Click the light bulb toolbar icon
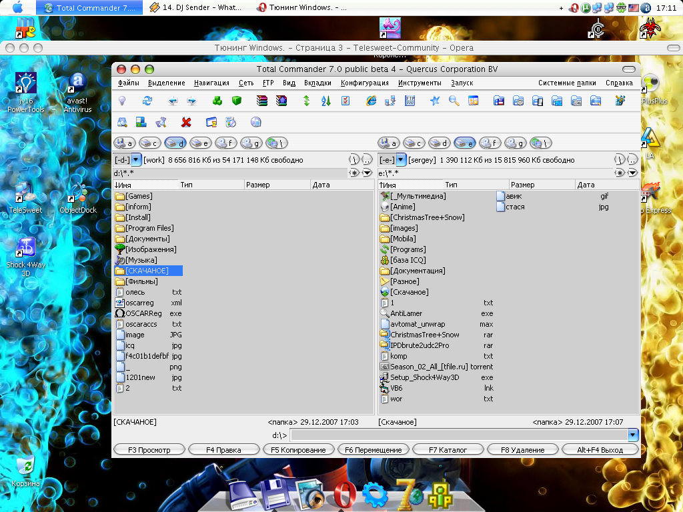The height and width of the screenshot is (512, 683). [x=122, y=101]
